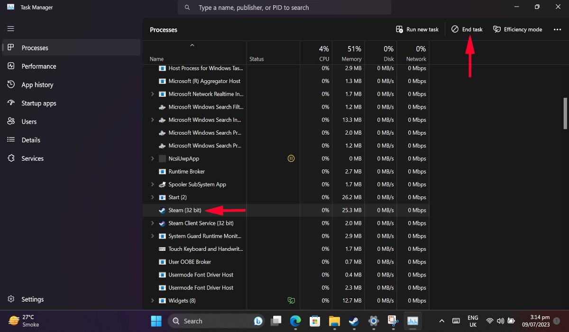Click the Steam logo in the process list
The image size is (569, 332).
pos(162,210)
